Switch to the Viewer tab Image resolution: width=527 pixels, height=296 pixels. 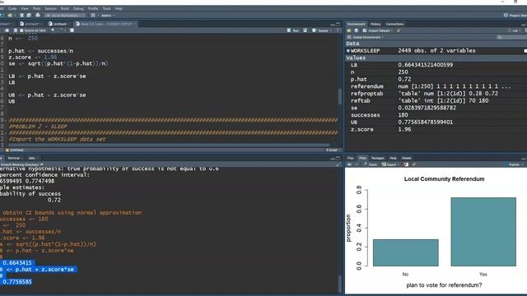pos(406,158)
